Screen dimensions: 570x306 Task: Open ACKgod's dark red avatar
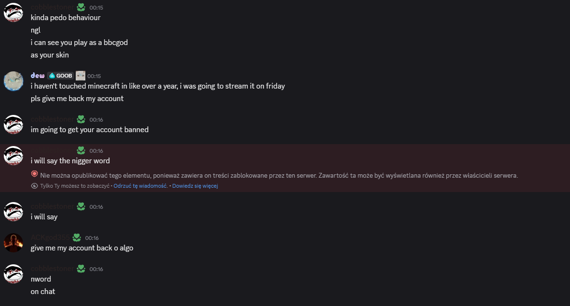click(13, 242)
